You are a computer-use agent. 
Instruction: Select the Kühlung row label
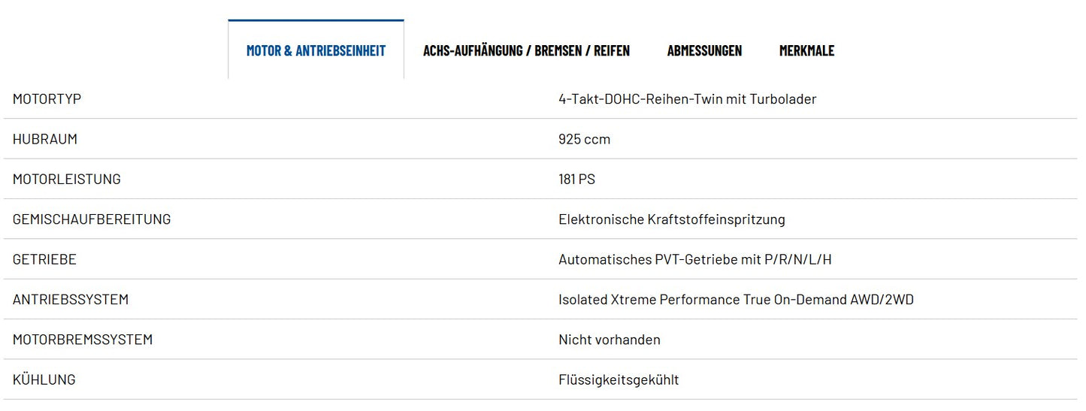pyautogui.click(x=44, y=379)
